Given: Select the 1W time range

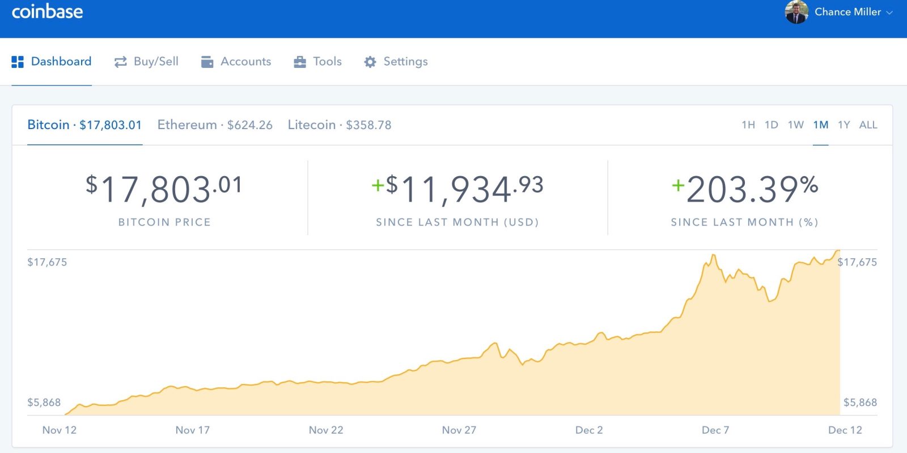Looking at the screenshot, I should point(795,125).
